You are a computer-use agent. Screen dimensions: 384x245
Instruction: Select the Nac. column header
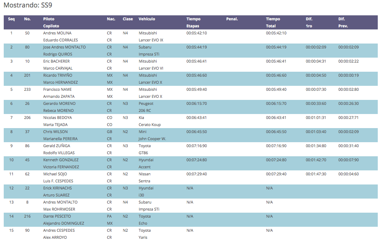pyautogui.click(x=111, y=19)
